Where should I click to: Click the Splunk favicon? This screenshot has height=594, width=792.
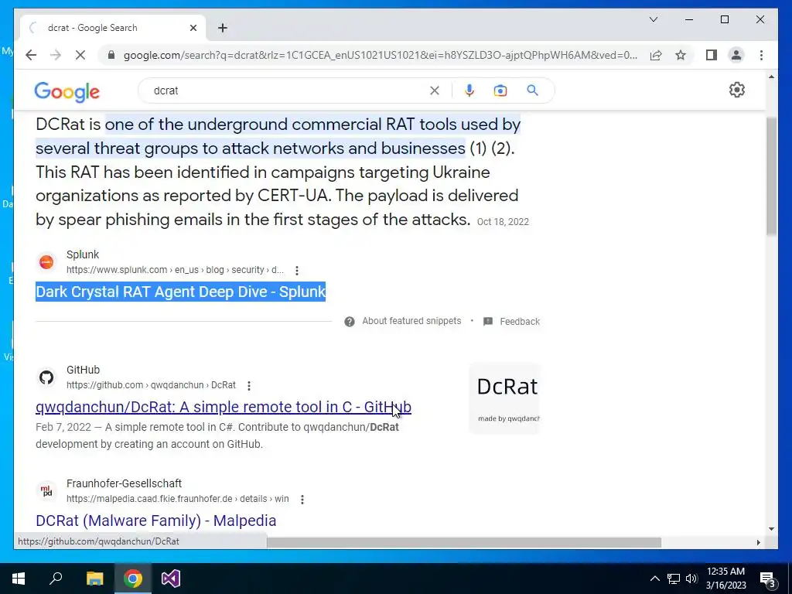click(46, 261)
